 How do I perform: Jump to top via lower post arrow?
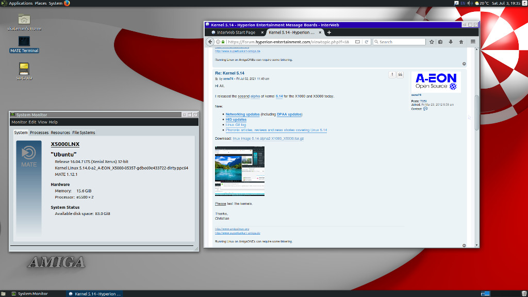(x=464, y=245)
